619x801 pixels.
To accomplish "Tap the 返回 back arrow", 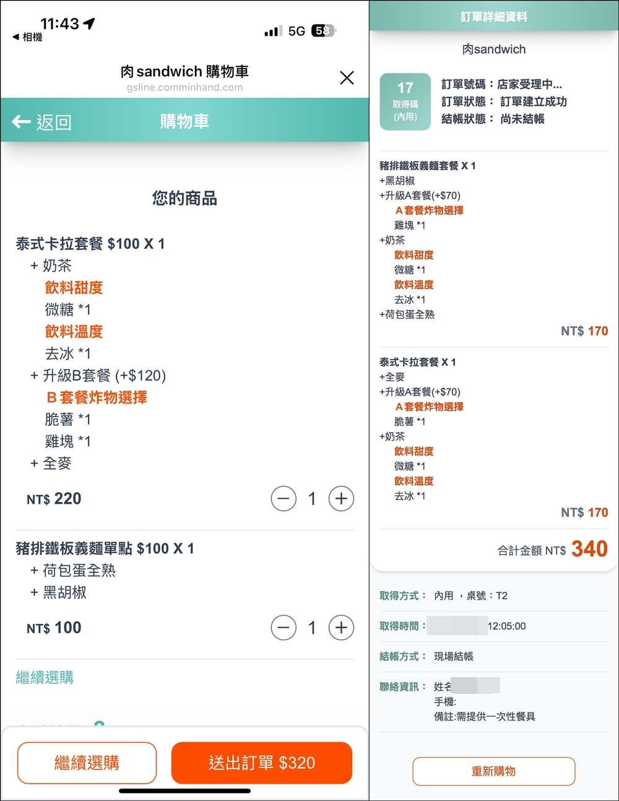I will 41,122.
